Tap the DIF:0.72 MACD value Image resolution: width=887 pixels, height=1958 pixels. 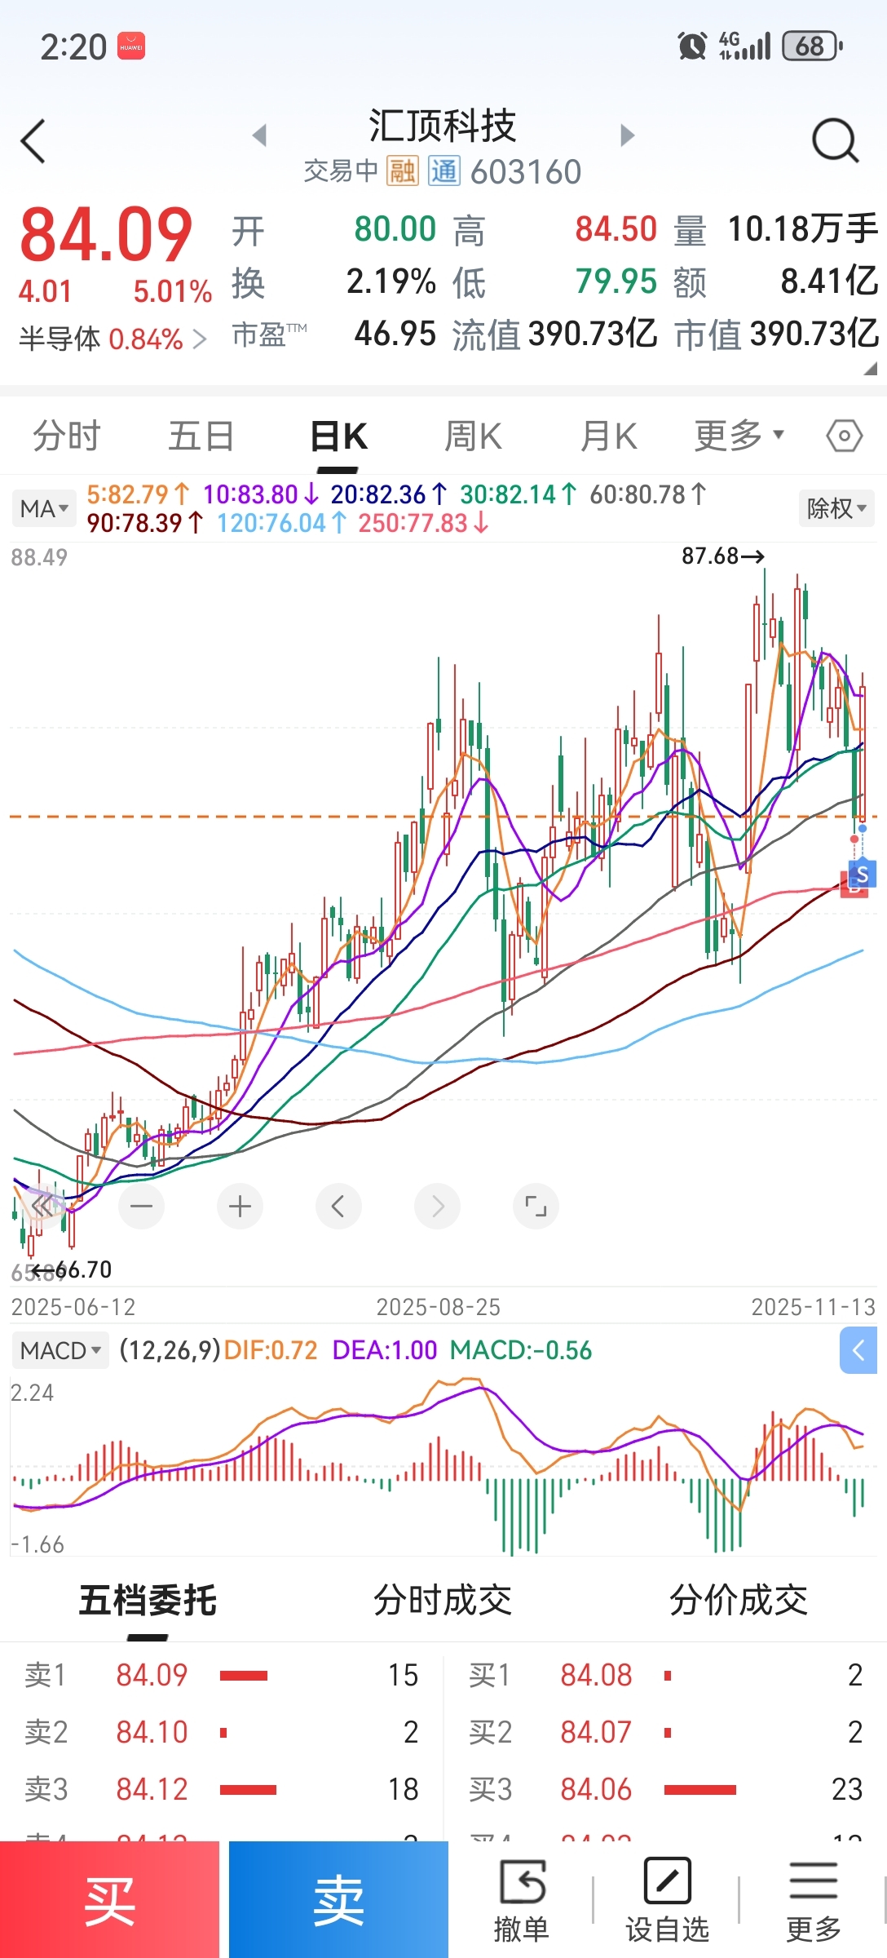[x=271, y=1350]
